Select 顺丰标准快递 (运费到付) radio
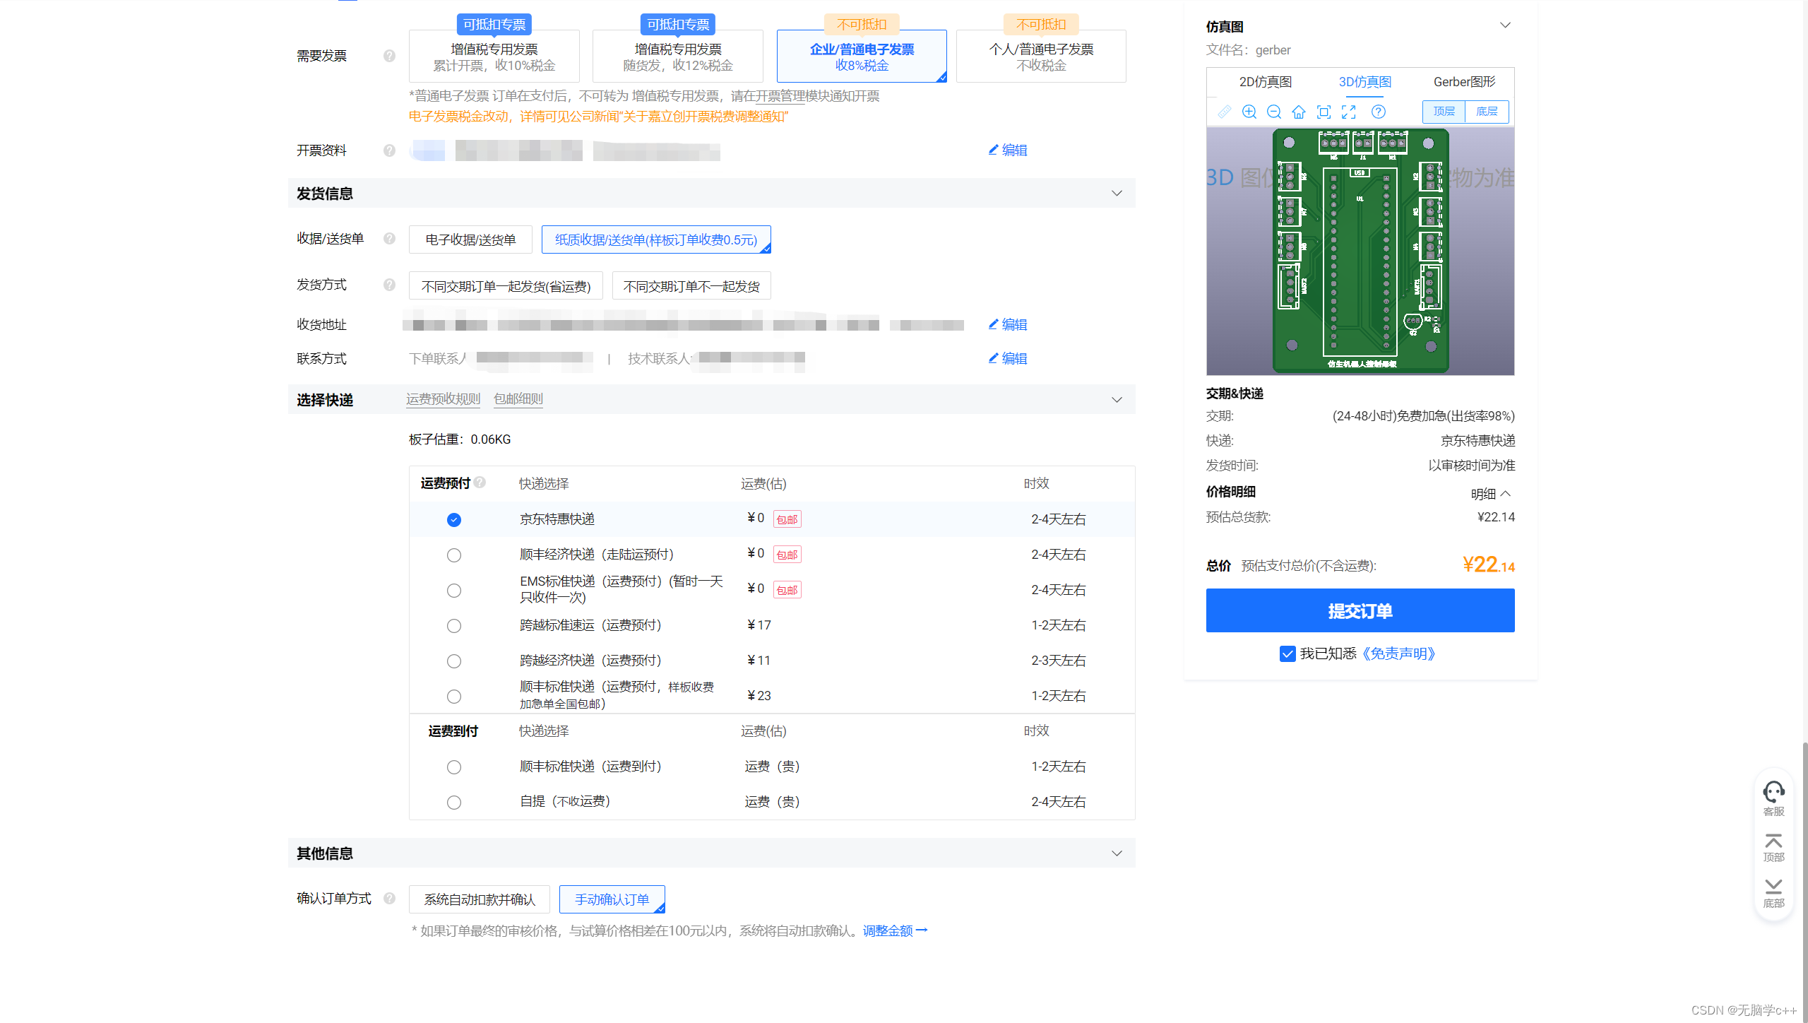1808x1023 pixels. pos(454,767)
